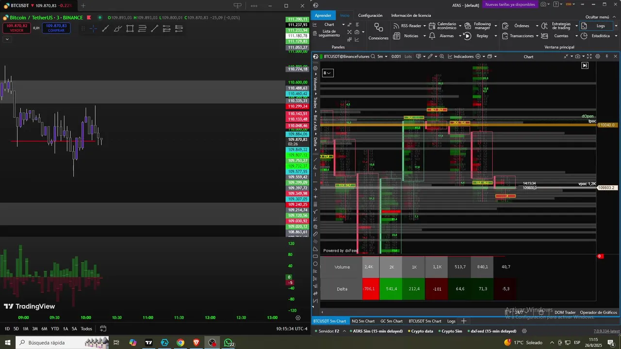Open the Cuentas window
The width and height of the screenshot is (621, 349).
556,36
